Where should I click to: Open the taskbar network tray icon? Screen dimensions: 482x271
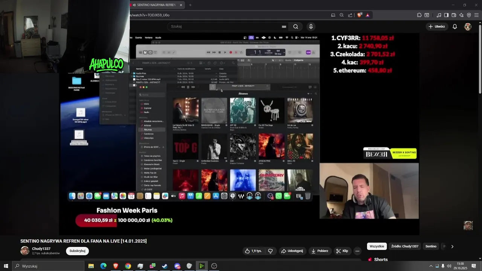(x=437, y=266)
